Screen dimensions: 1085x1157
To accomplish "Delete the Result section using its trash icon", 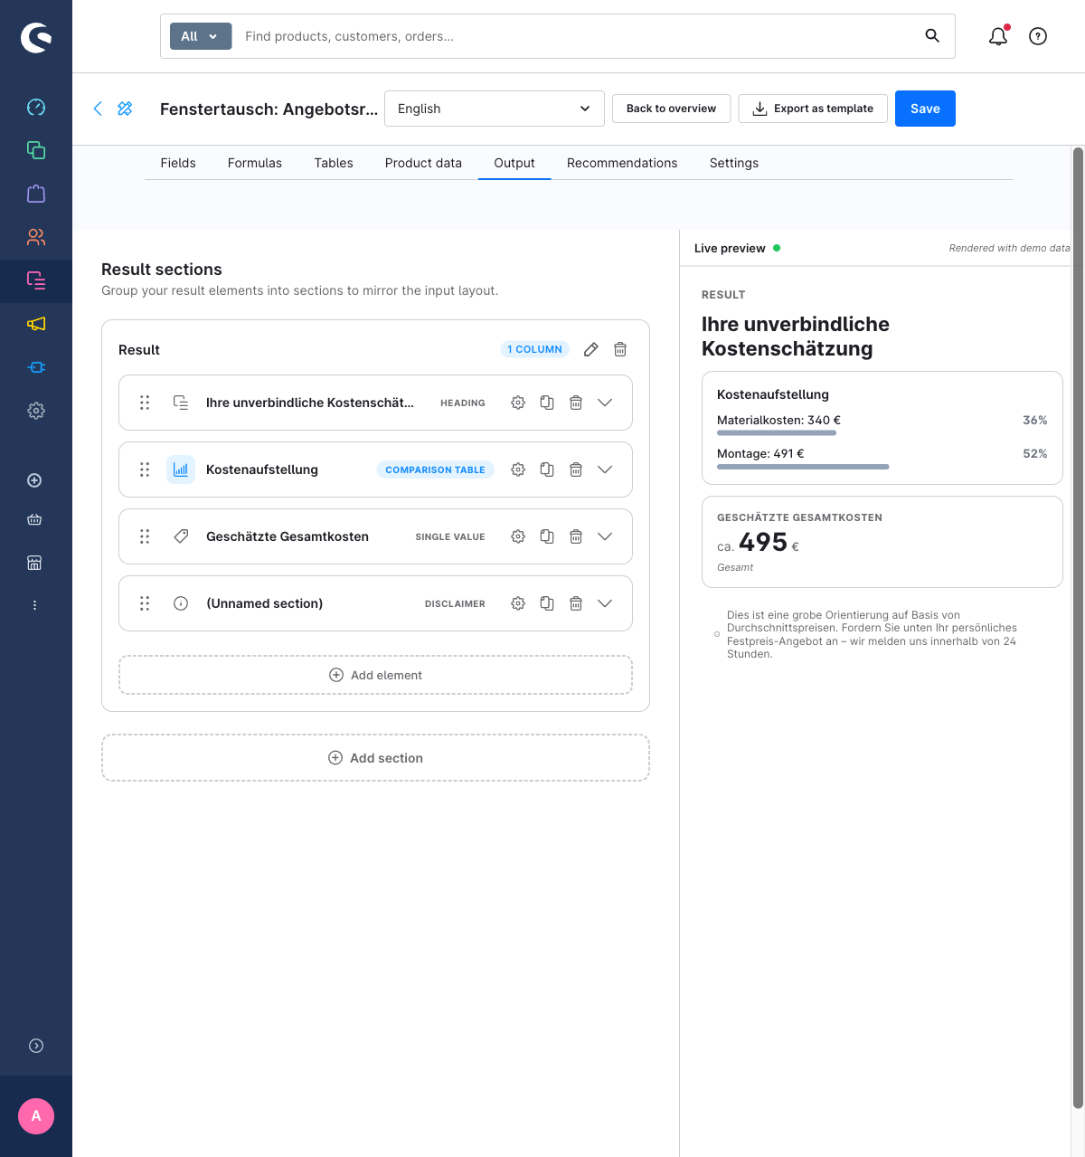I will click(620, 349).
